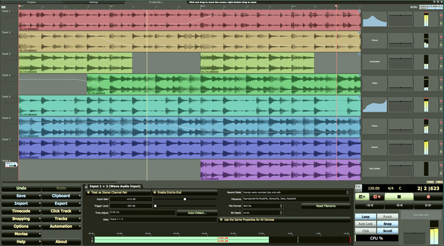444x246 pixels.
Task: Open the Snapping menu
Action: click(21, 218)
